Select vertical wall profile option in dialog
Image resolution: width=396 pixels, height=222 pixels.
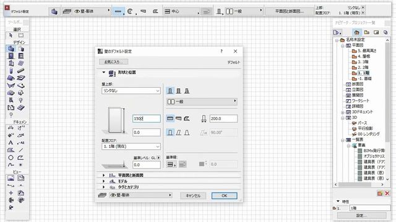(170, 133)
